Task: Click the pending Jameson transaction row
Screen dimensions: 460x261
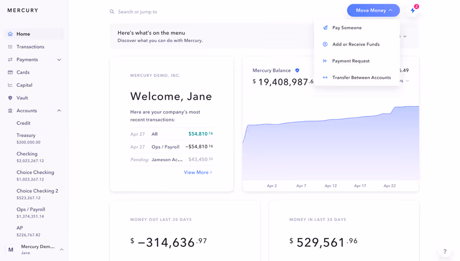Action: click(172, 160)
